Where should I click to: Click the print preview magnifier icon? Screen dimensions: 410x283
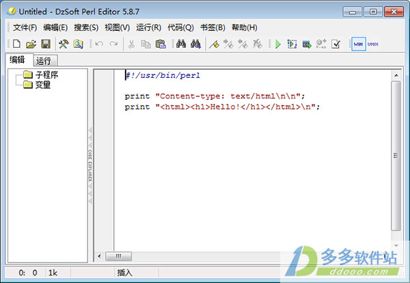tap(78, 44)
